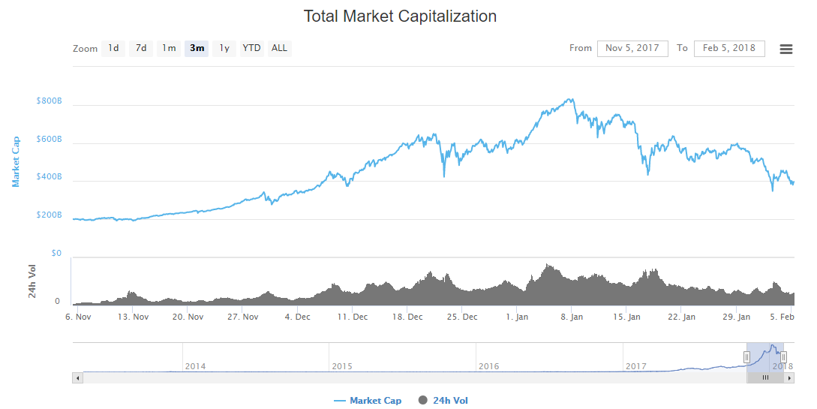This screenshot has width=817, height=409.
Task: Select the 3m zoom button
Action: [x=197, y=48]
